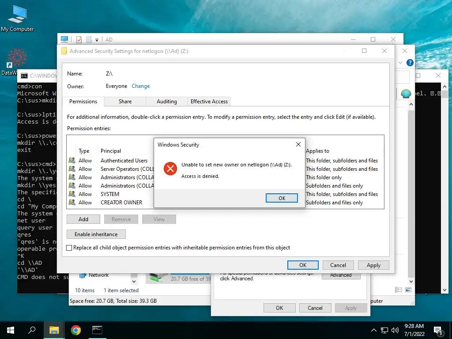The image size is (452, 339).
Task: Click the properties checkmark icon in AD quick access toolbar
Action: [79, 39]
